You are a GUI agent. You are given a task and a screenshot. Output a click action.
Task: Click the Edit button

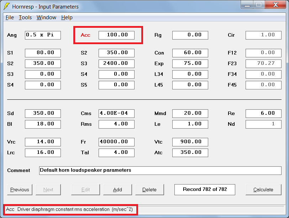point(85,190)
